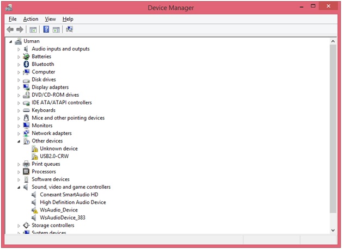Select the USB2.0-CRW device entry
This screenshot has height=249, width=342.
(54, 156)
